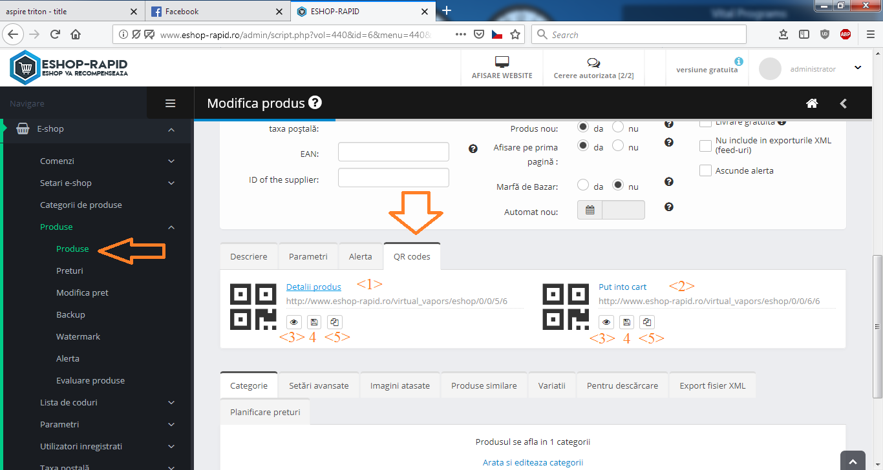This screenshot has height=470, width=883.
Task: Click the scroll-to-top arrow button
Action: [x=853, y=460]
